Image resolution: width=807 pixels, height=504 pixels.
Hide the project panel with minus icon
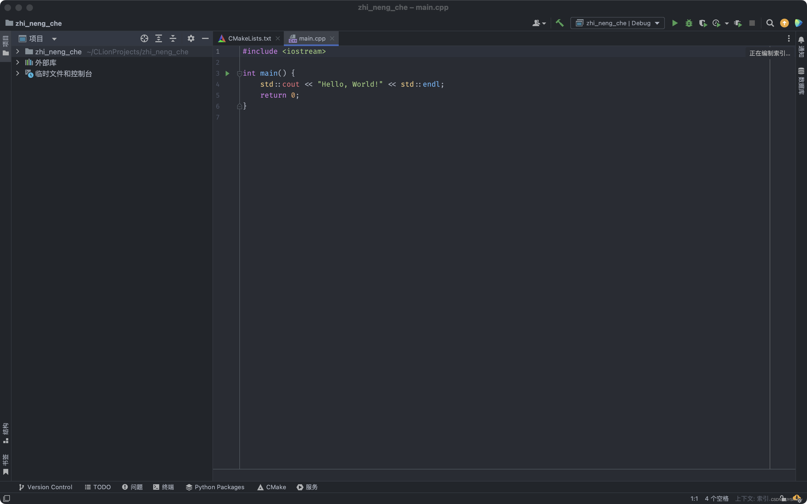pyautogui.click(x=205, y=38)
